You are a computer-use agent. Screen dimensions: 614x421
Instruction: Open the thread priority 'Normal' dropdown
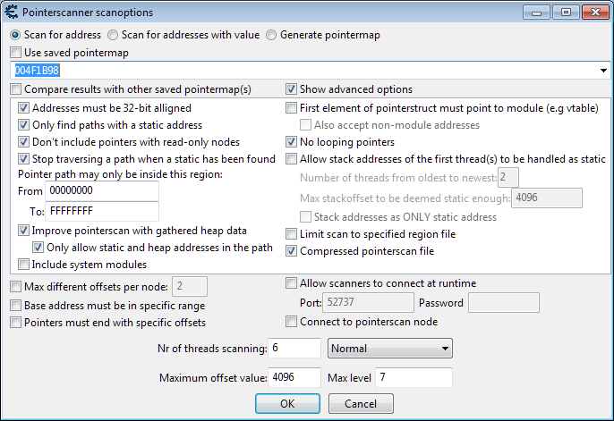pos(389,349)
